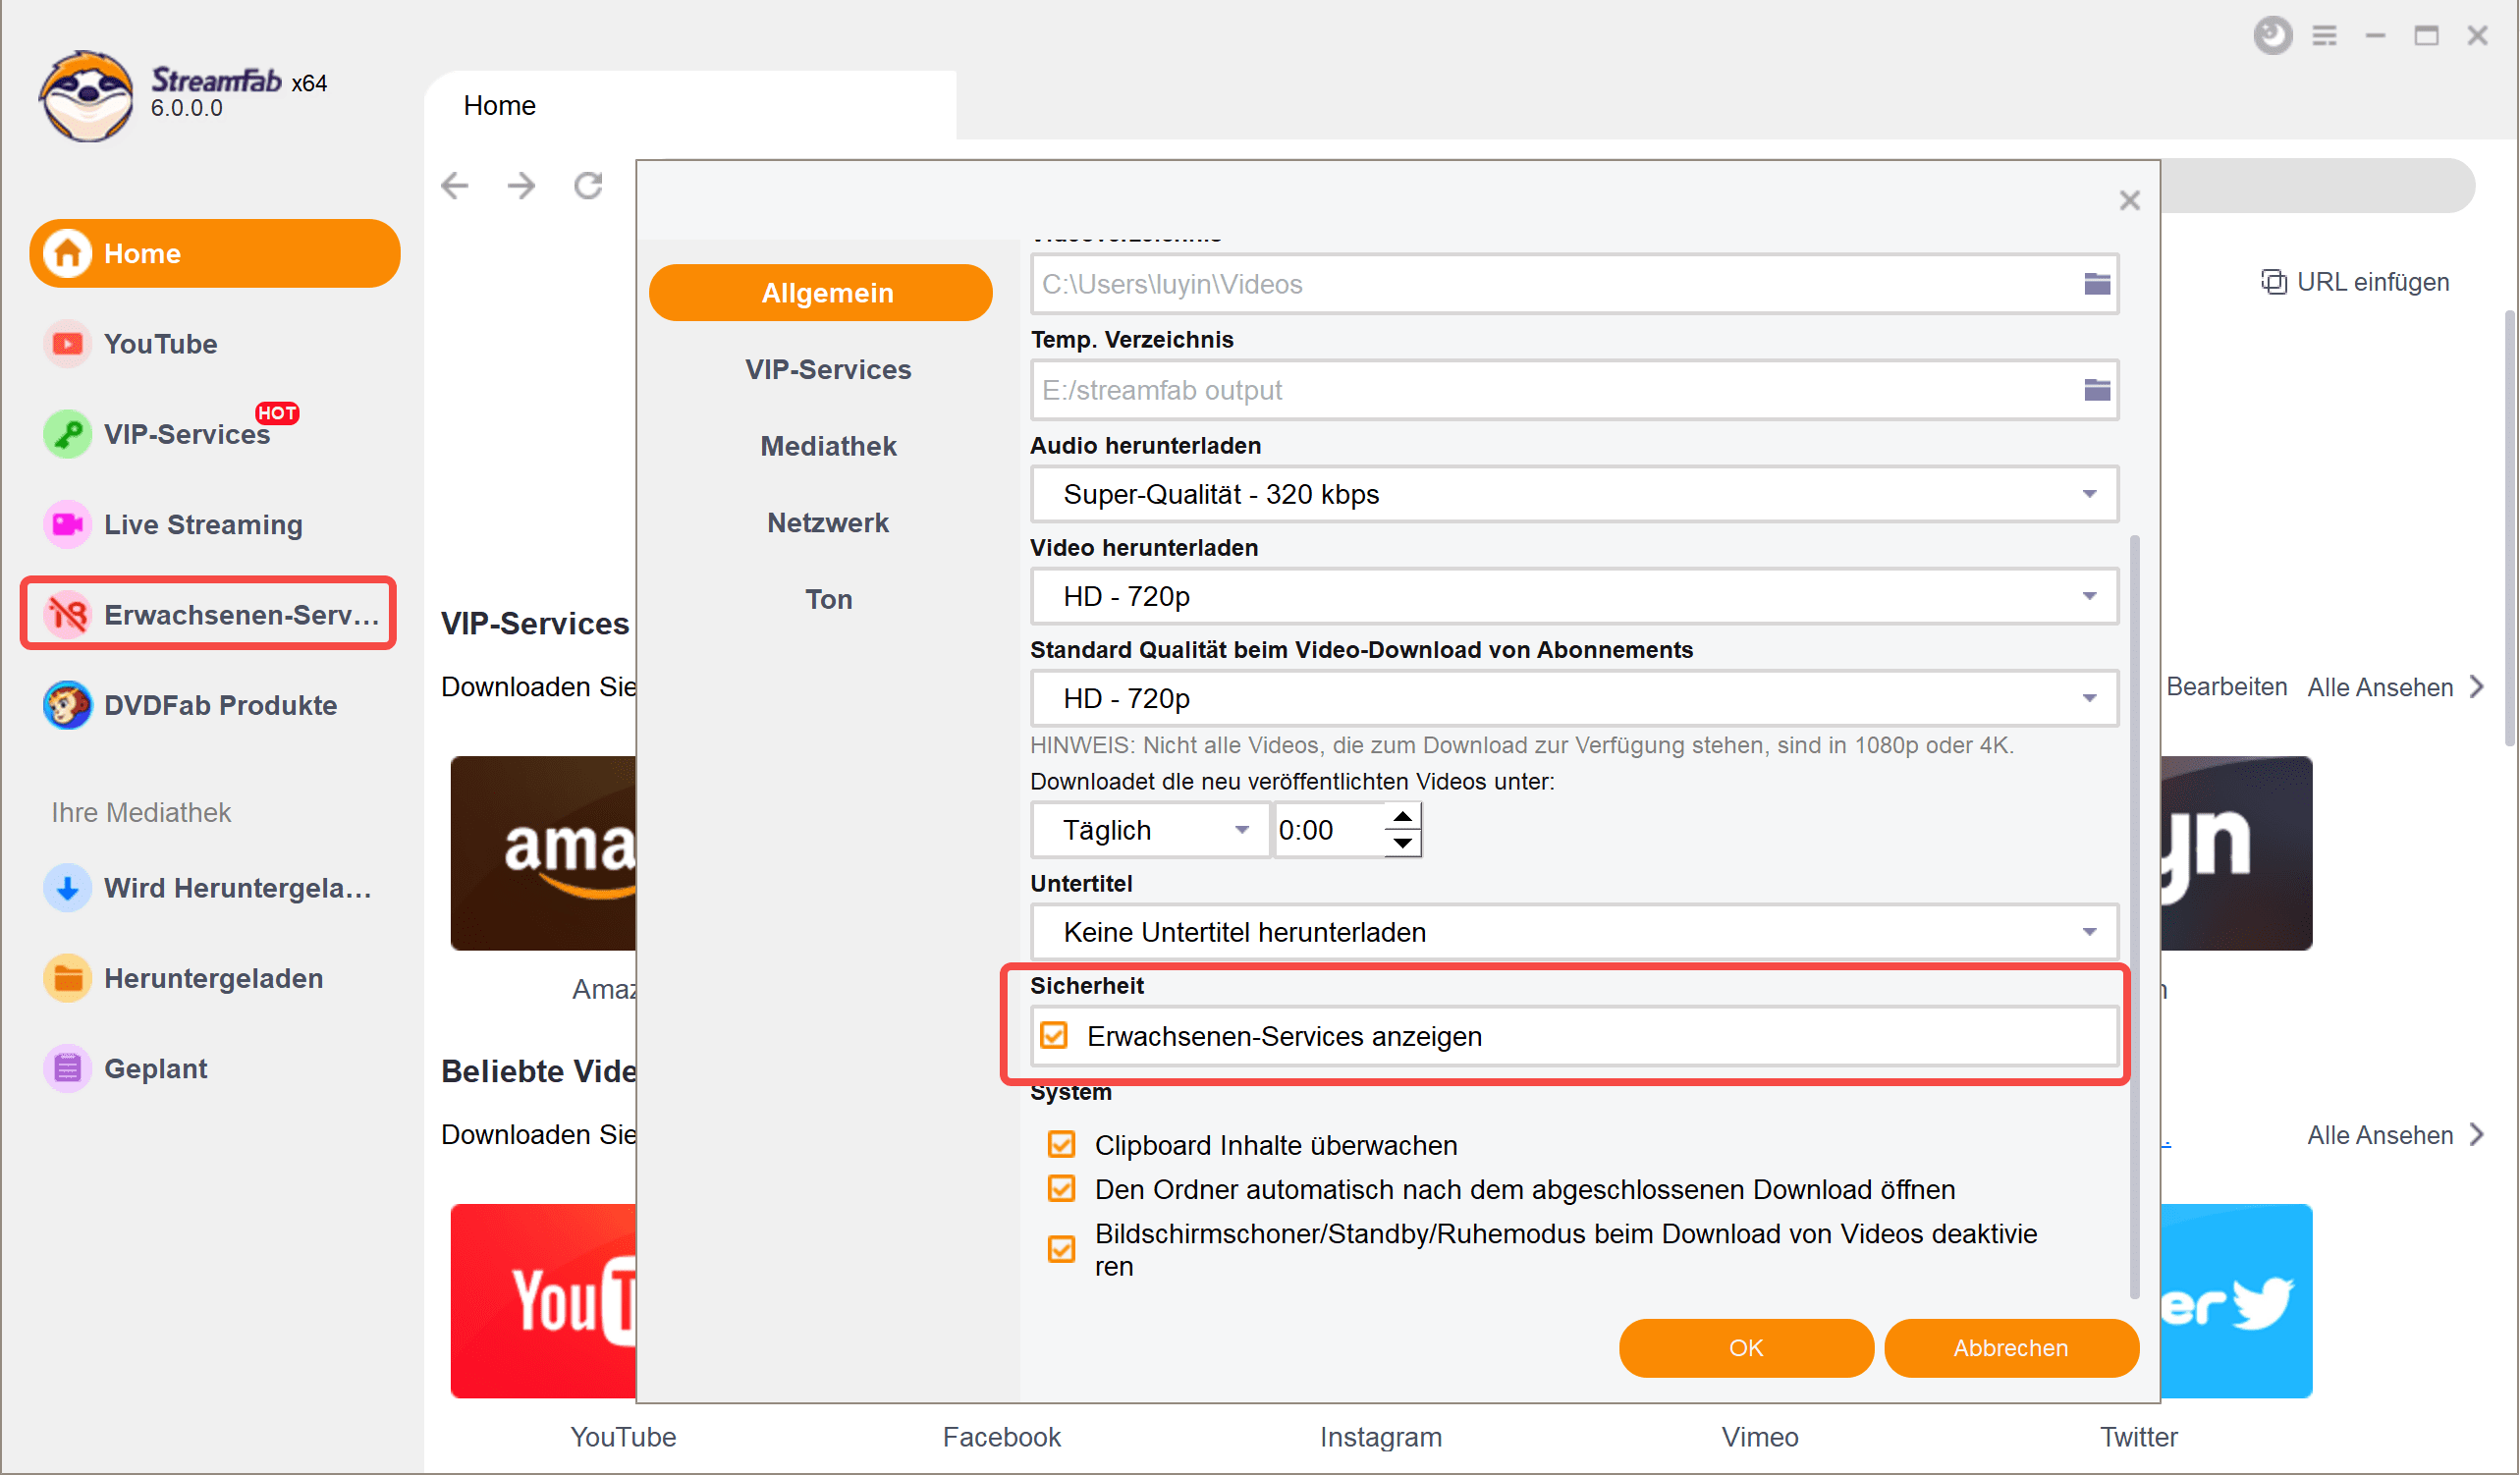The image size is (2520, 1475).
Task: Open the hamburger menu in title bar
Action: pos(2324,36)
